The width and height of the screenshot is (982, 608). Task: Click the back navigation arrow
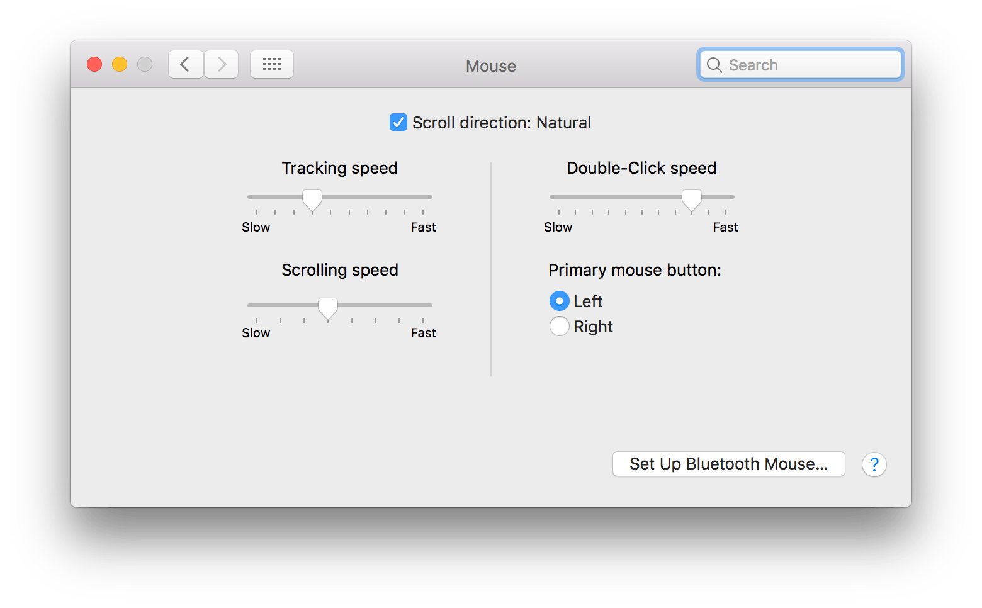pyautogui.click(x=185, y=64)
